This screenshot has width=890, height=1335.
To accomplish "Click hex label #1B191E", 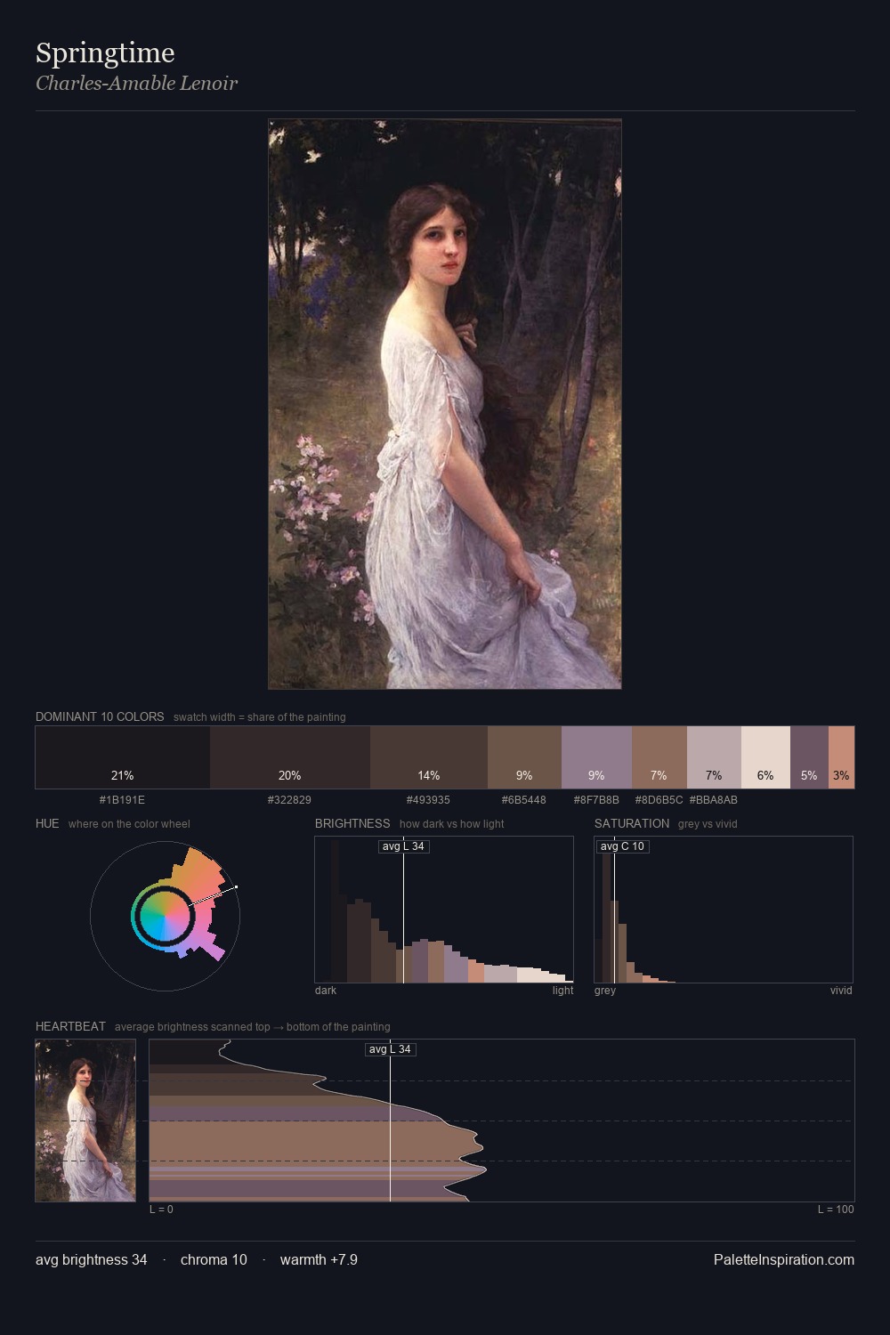I will point(122,799).
